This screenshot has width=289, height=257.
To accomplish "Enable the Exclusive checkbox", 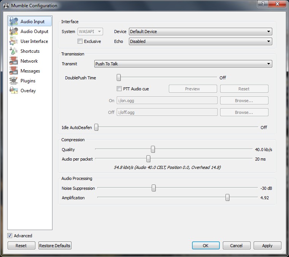I will click(x=80, y=41).
